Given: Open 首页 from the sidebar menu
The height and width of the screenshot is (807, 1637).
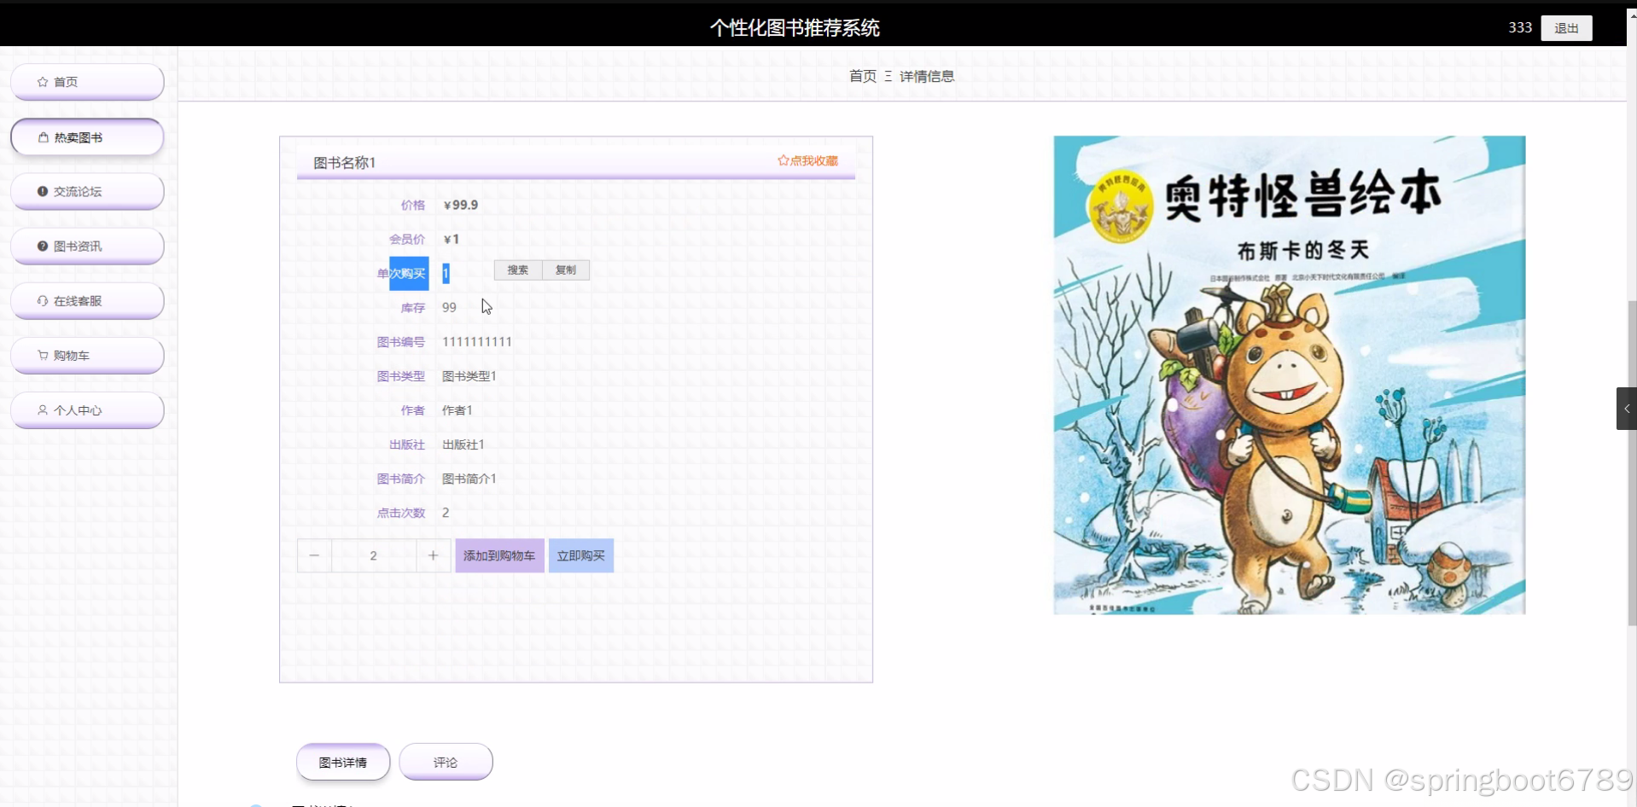Looking at the screenshot, I should 87,82.
